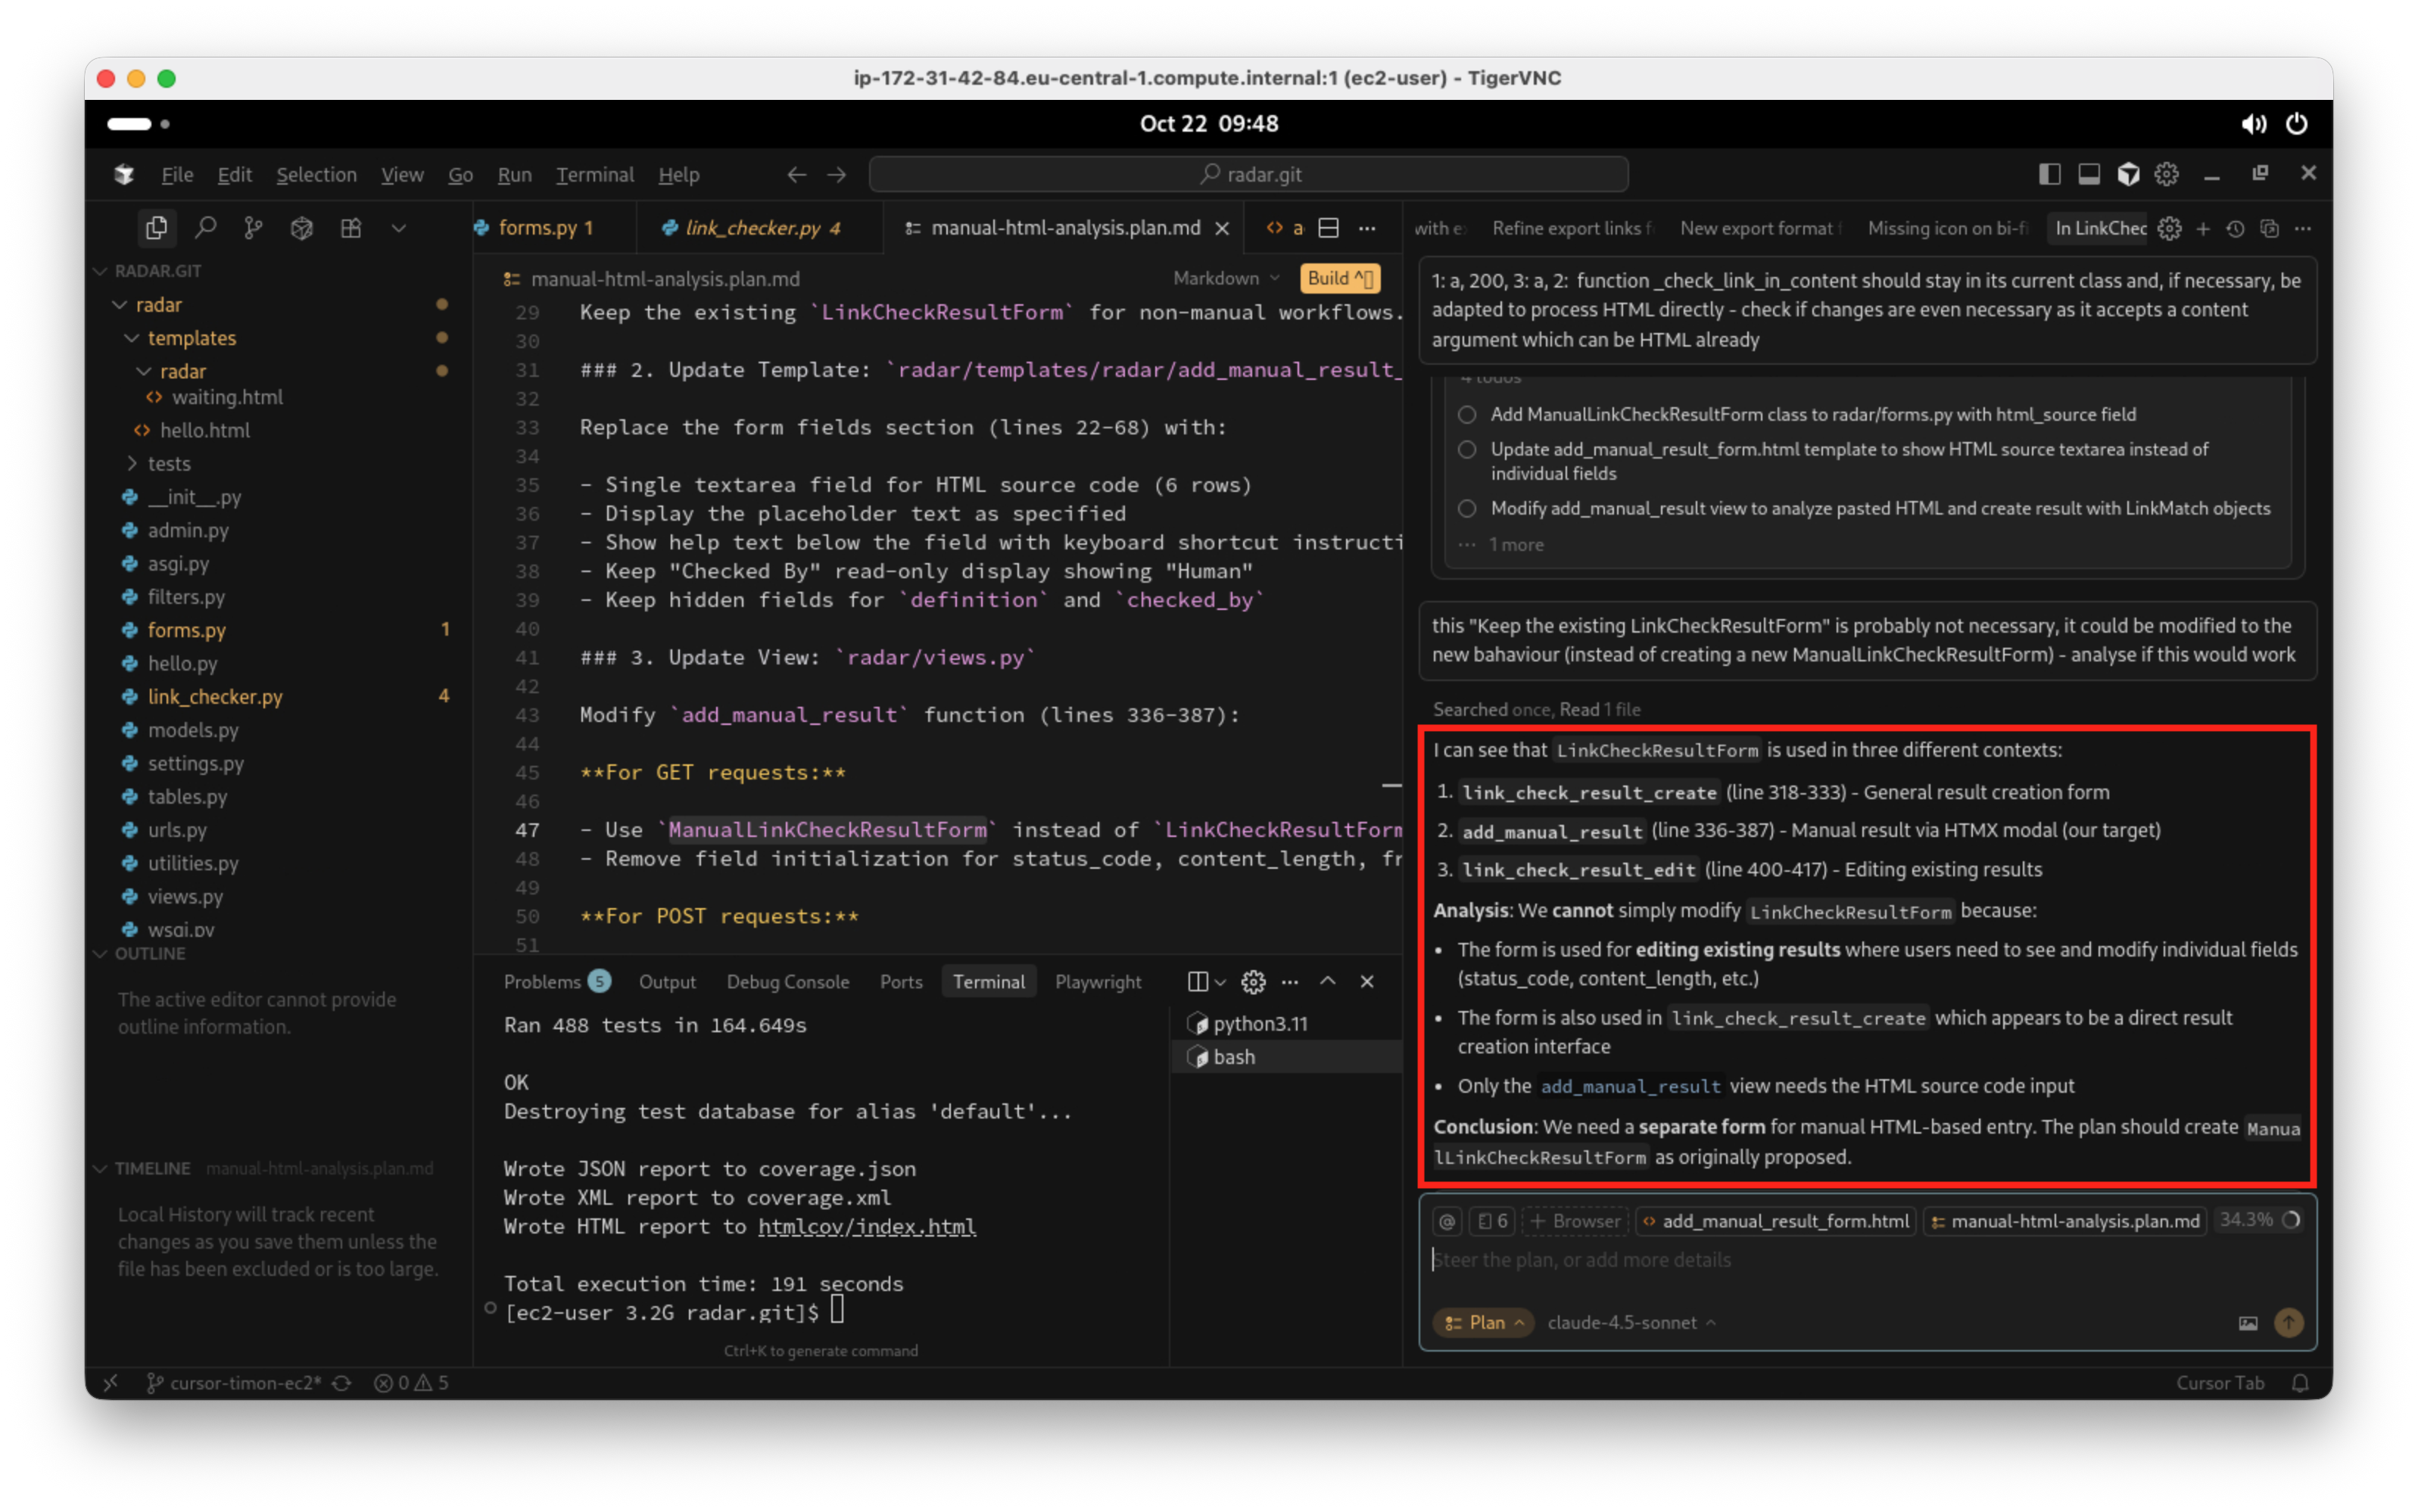Open the Source Control view icon
This screenshot has height=1512, width=2418.
(253, 228)
